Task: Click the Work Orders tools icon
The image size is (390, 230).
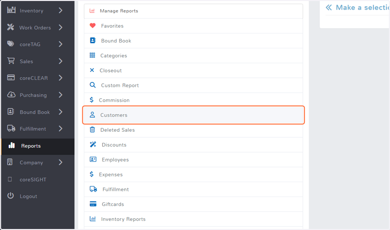Action: tap(11, 28)
